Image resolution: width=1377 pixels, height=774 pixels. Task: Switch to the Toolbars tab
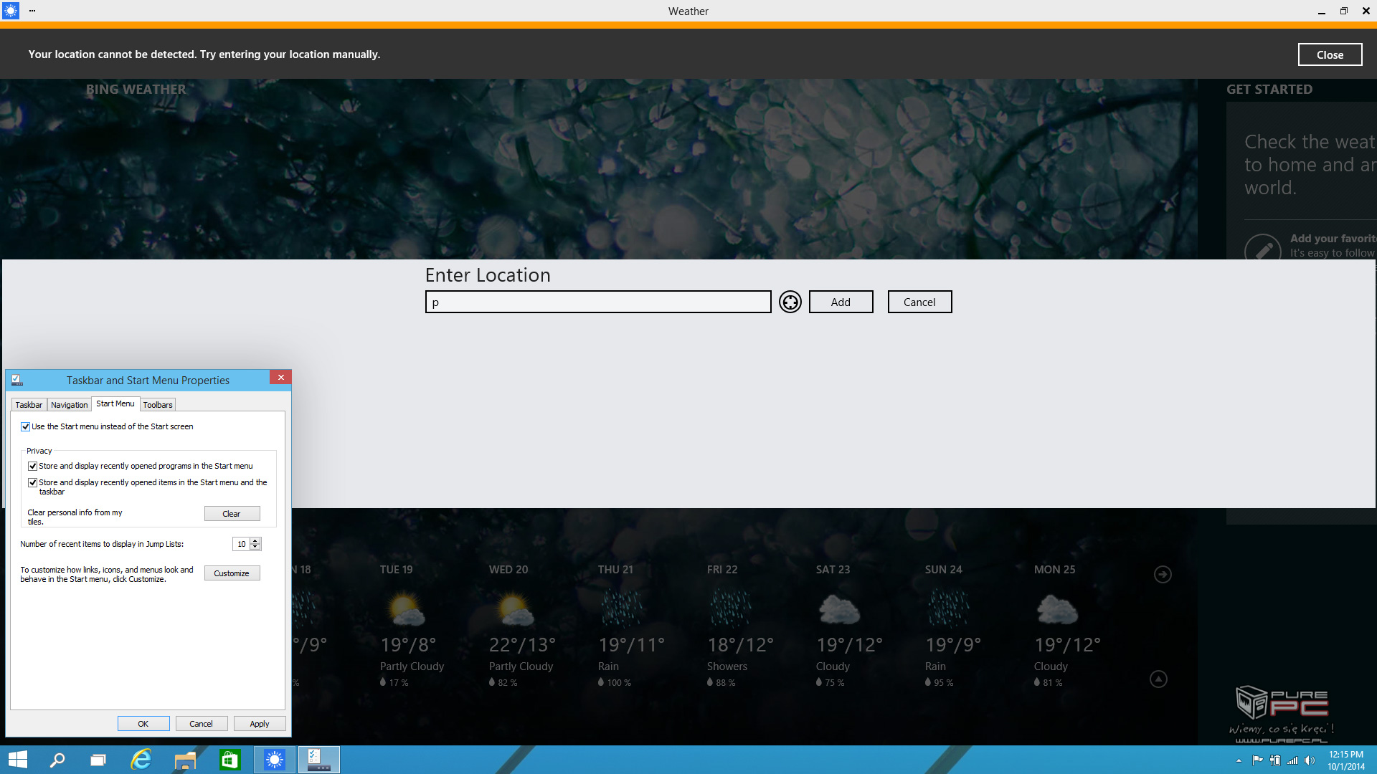[158, 405]
